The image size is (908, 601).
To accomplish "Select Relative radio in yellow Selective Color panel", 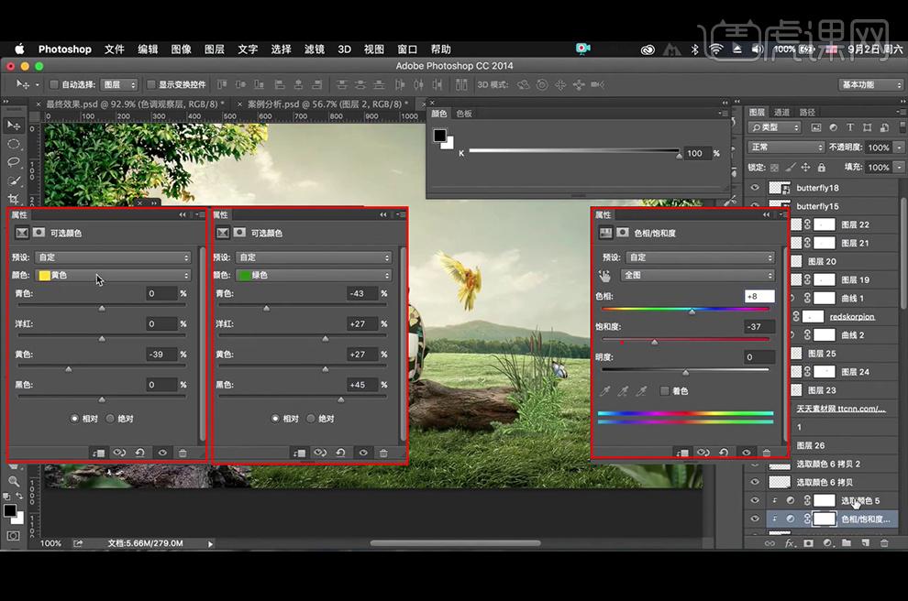I will [74, 418].
